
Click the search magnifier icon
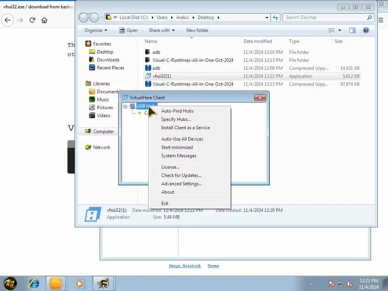click(369, 17)
